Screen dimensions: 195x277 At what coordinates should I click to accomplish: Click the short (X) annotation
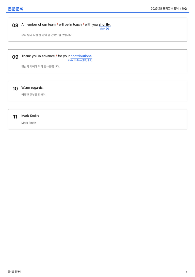(105, 29)
